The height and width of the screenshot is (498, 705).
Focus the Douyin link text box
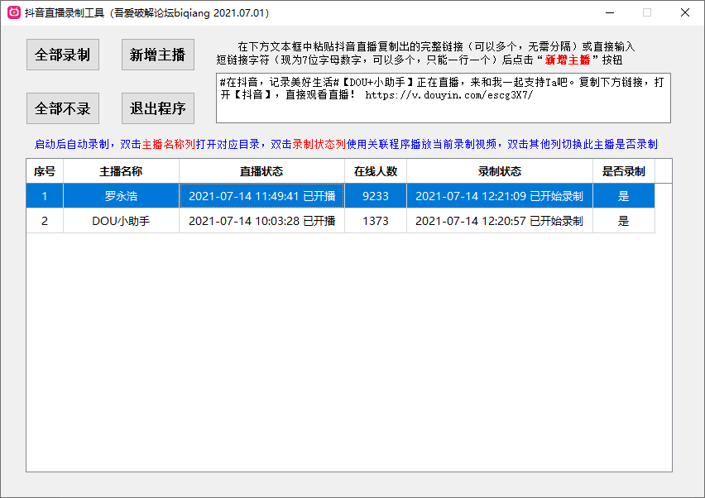(x=444, y=98)
